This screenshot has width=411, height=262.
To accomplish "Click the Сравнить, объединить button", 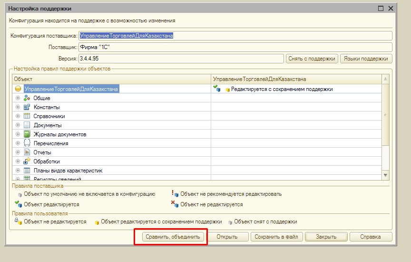I will coord(173,237).
